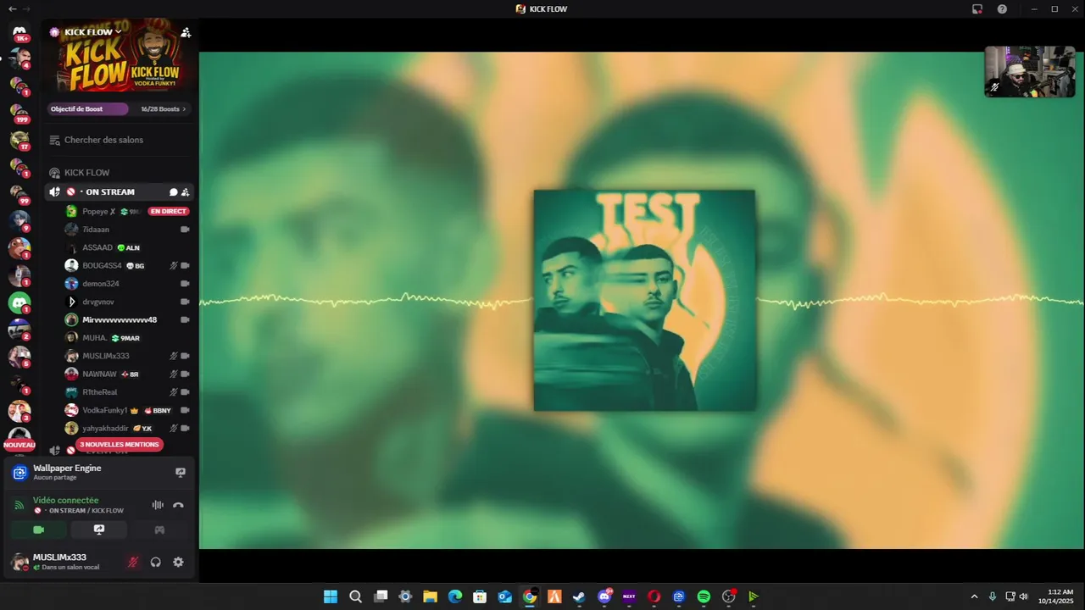Open the server with 17 badge
This screenshot has width=1085, height=610.
tap(19, 141)
